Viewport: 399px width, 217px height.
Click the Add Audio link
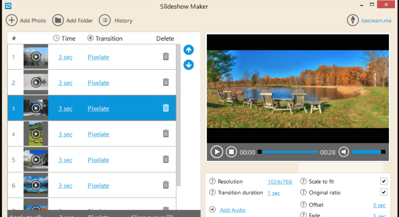coord(233,210)
